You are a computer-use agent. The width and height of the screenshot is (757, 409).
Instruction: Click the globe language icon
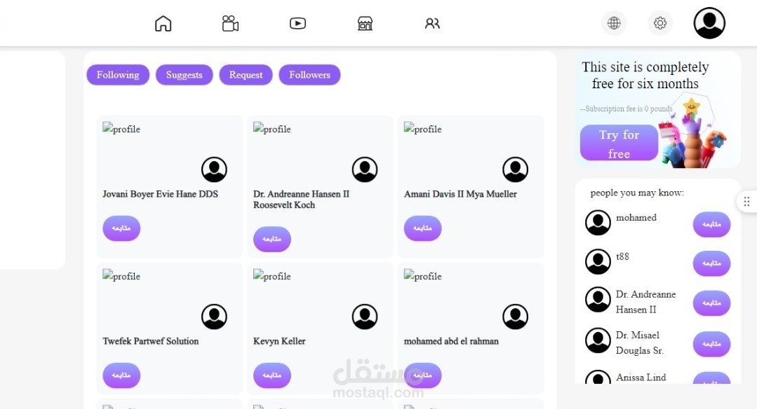click(x=614, y=23)
